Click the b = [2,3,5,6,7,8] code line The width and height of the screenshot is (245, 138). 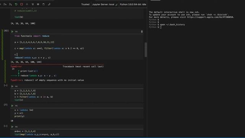(25, 94)
